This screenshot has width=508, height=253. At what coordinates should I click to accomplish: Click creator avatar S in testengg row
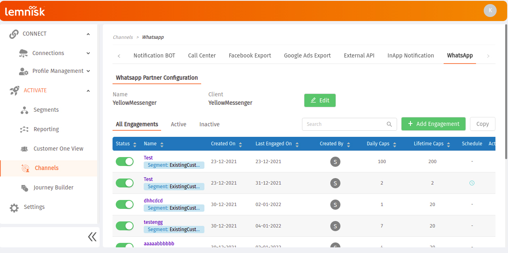tap(335, 226)
